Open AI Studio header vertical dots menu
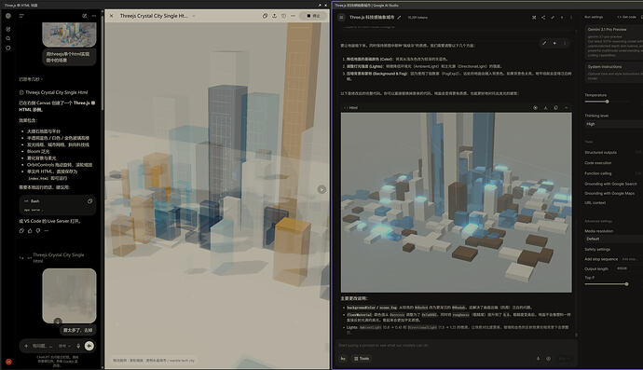 pos(571,17)
